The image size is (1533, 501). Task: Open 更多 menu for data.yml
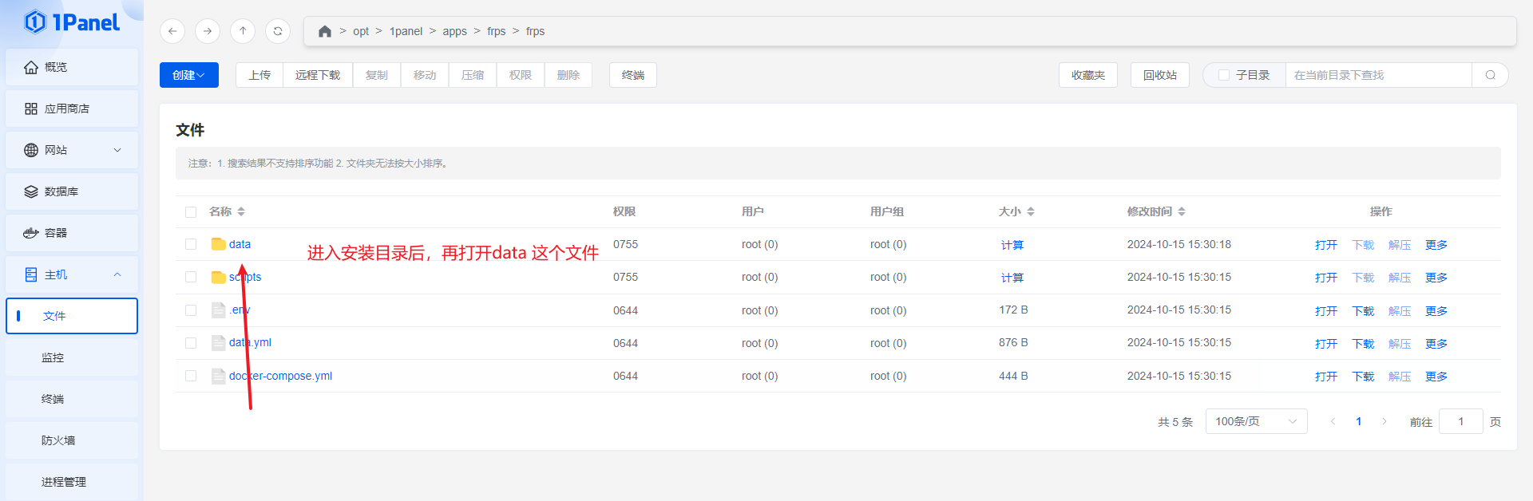tap(1436, 344)
